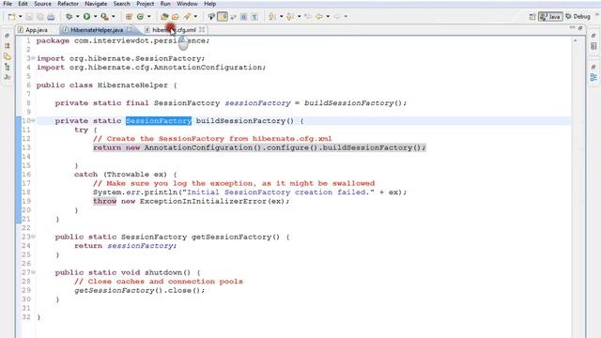
Task: Click the New Java Class icon
Action: click(x=140, y=17)
